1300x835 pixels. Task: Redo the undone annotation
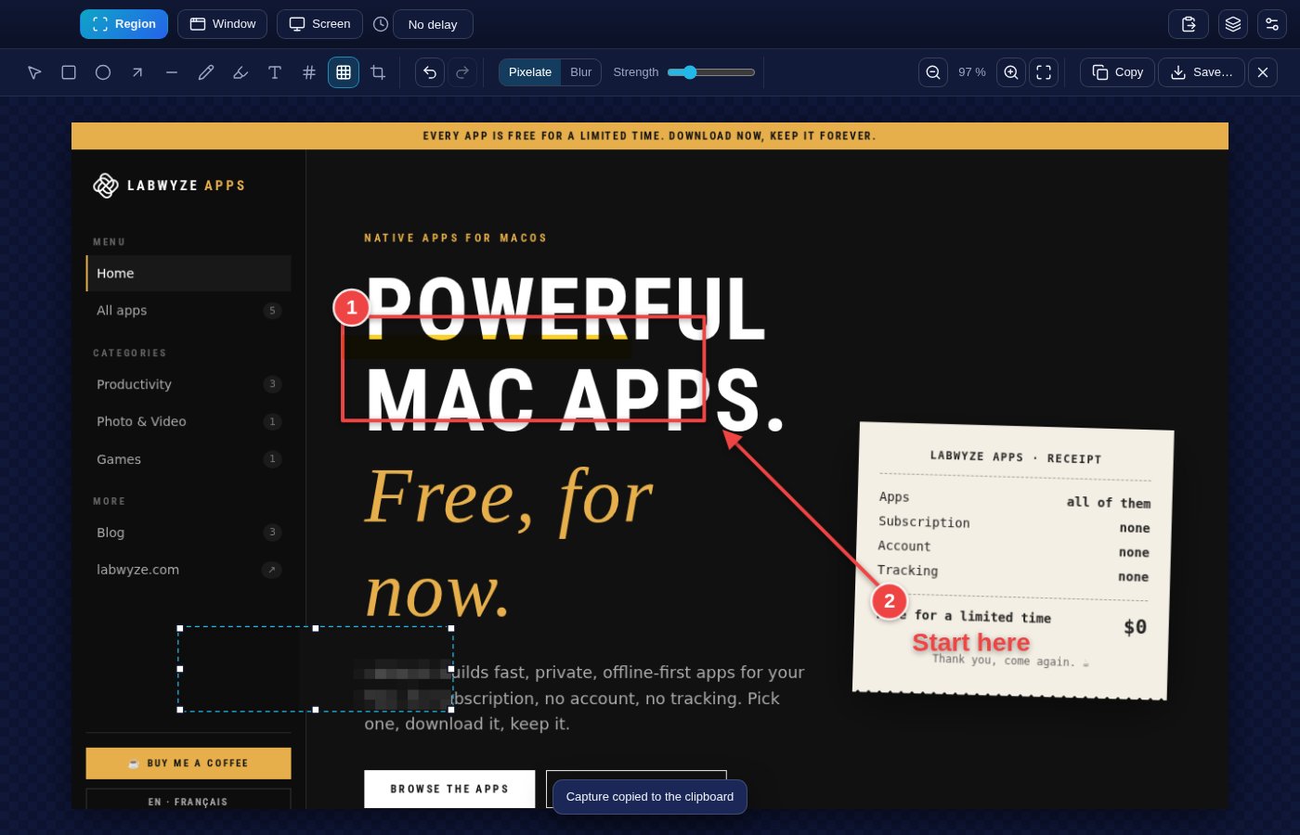[462, 72]
